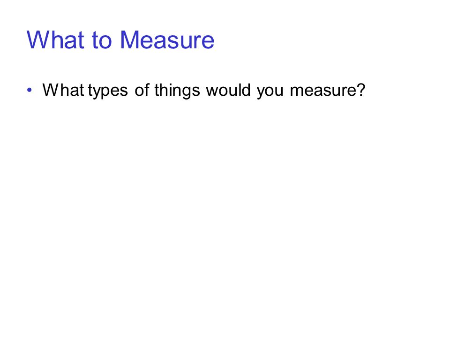Click the word would in the bullet
This screenshot has height=338, width=450.
(228, 90)
